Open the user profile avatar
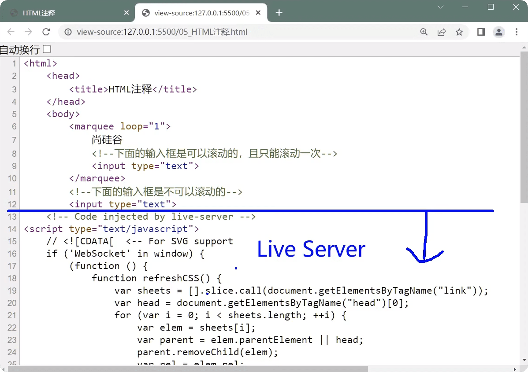Image resolution: width=528 pixels, height=372 pixels. point(499,32)
